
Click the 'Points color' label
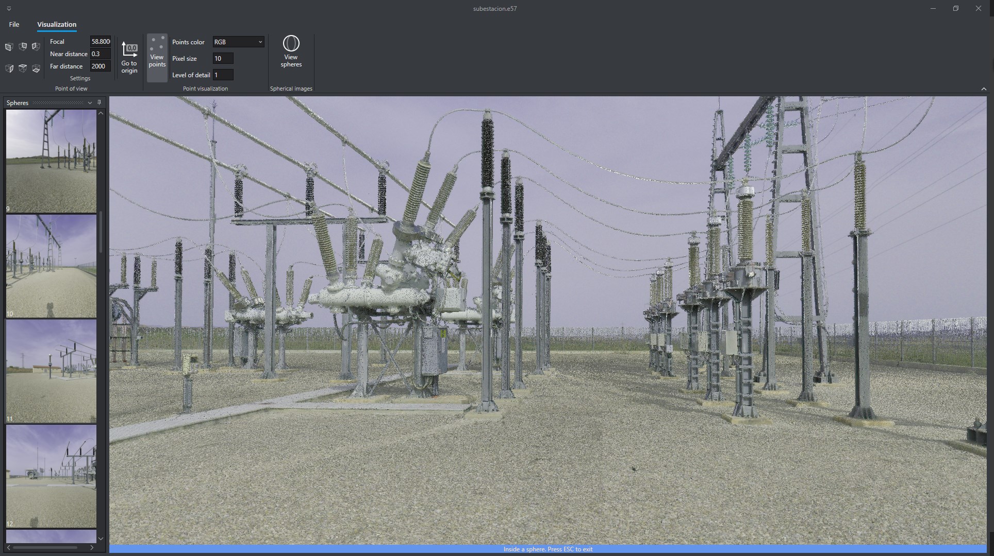point(188,42)
